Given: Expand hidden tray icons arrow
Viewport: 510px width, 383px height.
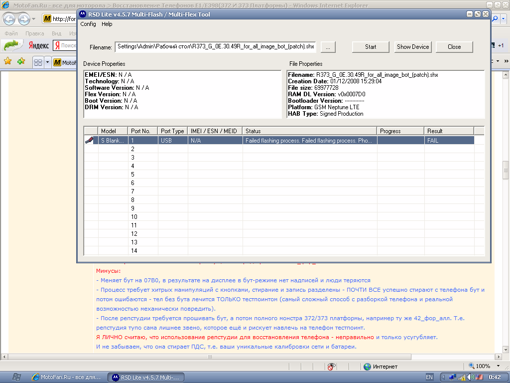Looking at the screenshot, I should pos(443,377).
